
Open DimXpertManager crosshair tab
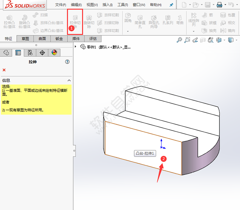pos(42,53)
